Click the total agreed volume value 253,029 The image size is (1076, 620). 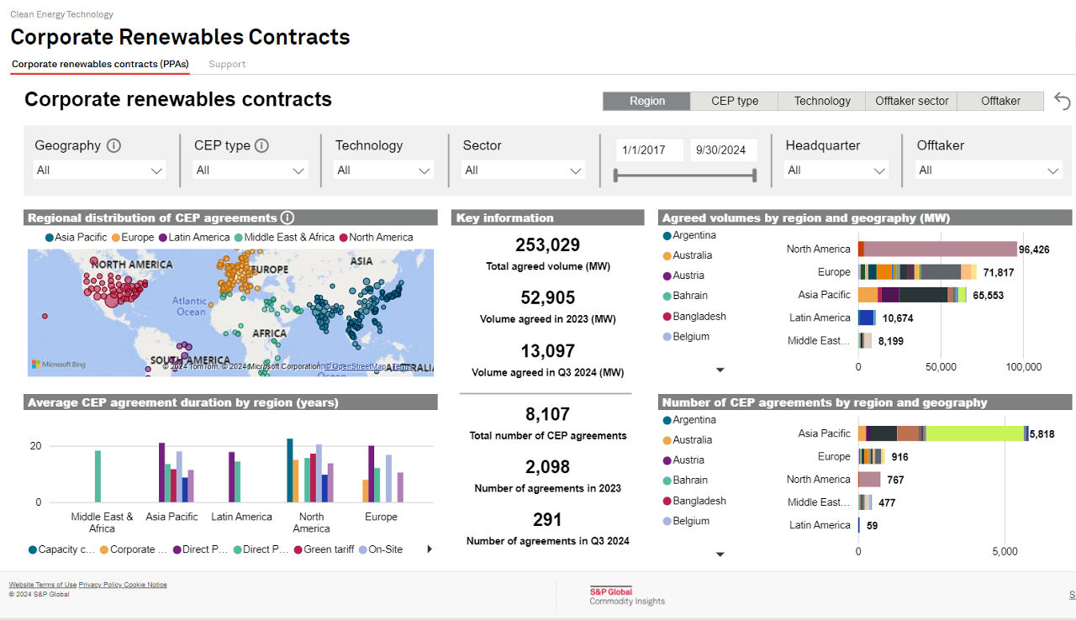click(547, 245)
